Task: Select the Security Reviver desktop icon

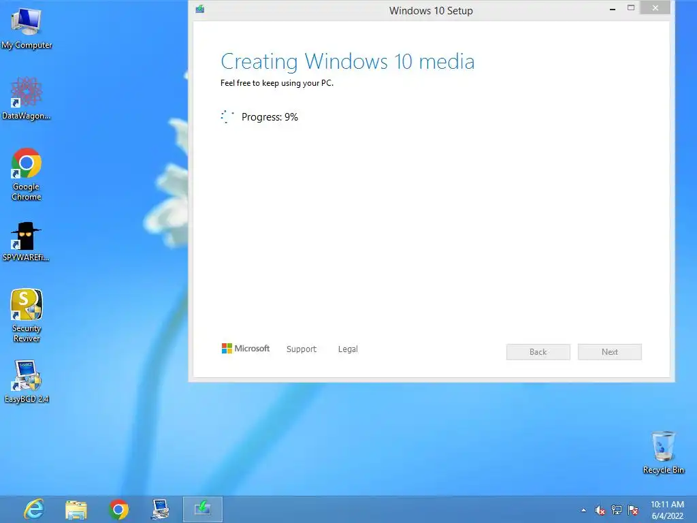Action: tap(27, 316)
